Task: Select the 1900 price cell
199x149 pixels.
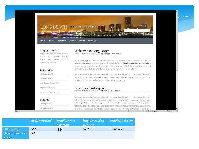Action: [x=42, y=129]
